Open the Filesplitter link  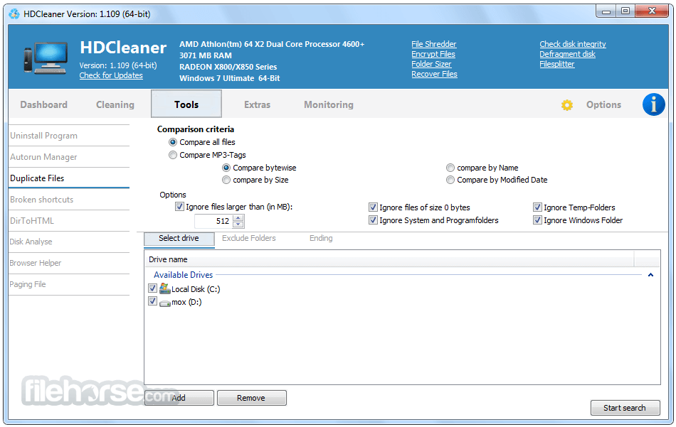(x=557, y=64)
